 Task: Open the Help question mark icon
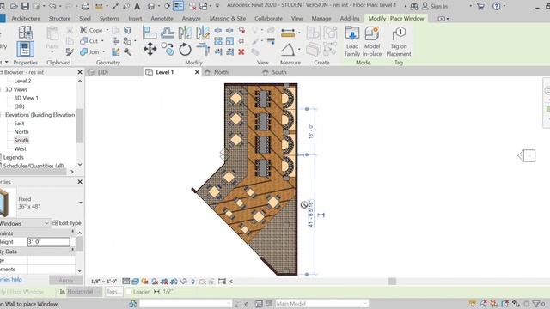[496, 6]
